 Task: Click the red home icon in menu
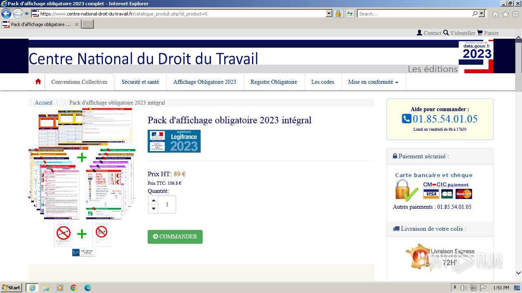click(38, 81)
